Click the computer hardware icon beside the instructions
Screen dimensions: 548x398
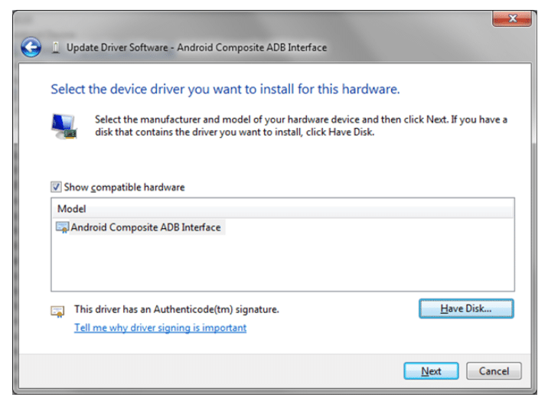[x=64, y=126]
